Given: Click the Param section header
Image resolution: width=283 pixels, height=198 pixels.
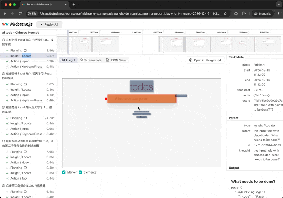Looking at the screenshot, I should click(233, 118).
